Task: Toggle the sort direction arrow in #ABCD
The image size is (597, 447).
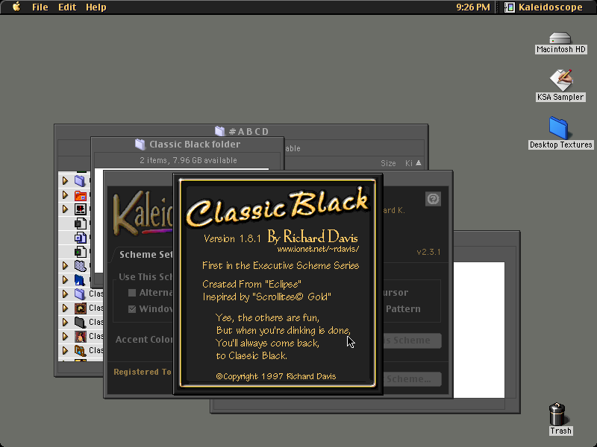Action: click(x=419, y=163)
